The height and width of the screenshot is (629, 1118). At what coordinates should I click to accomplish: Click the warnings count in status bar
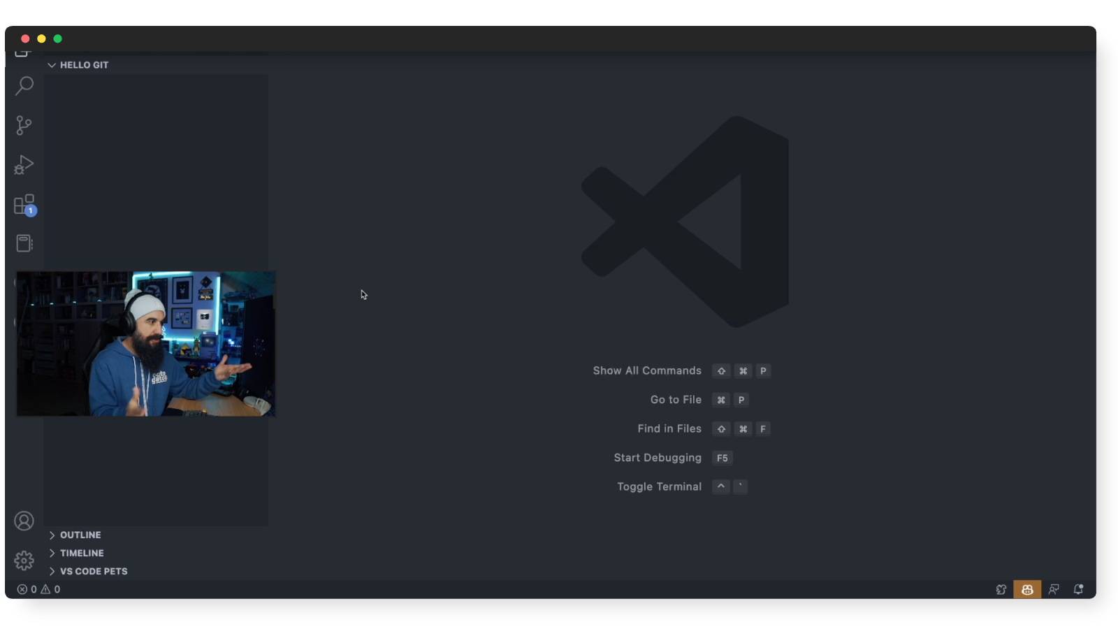click(50, 589)
